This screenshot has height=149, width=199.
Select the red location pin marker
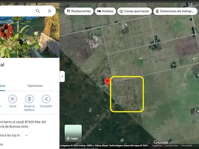107,82
